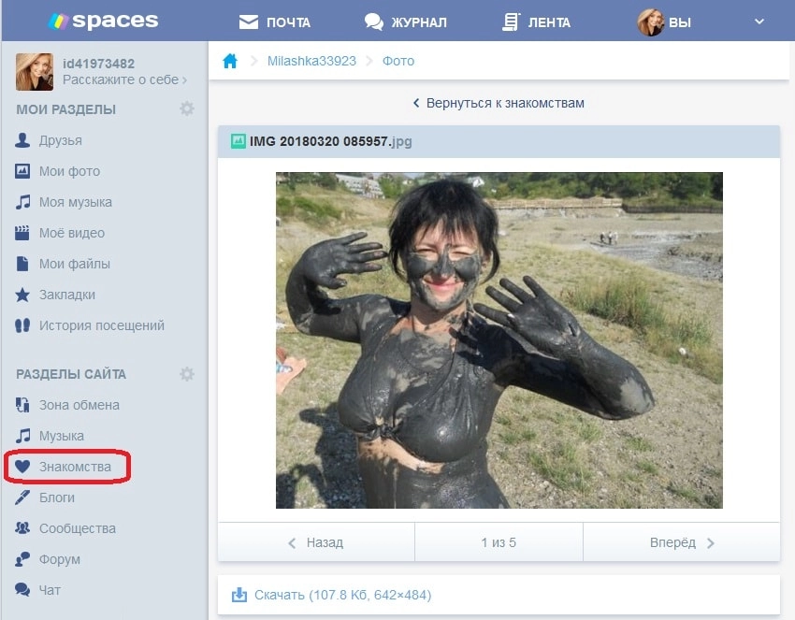Expand the account menu chevron near ВЫ
This screenshot has height=620, width=795.
click(x=758, y=22)
